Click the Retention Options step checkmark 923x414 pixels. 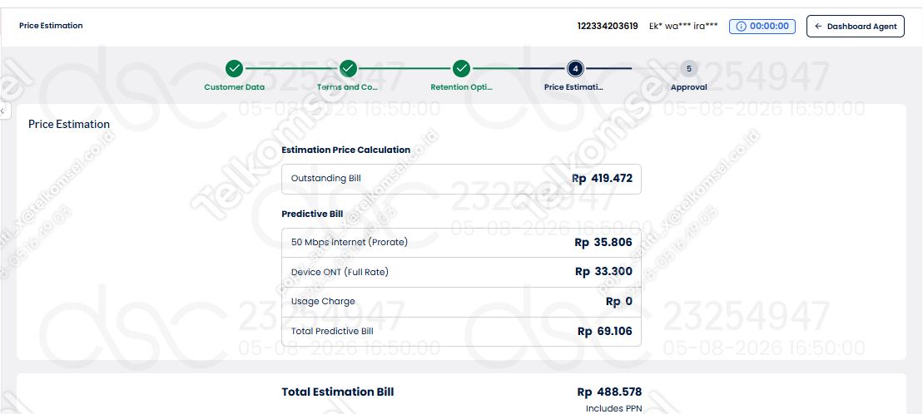pyautogui.click(x=461, y=69)
